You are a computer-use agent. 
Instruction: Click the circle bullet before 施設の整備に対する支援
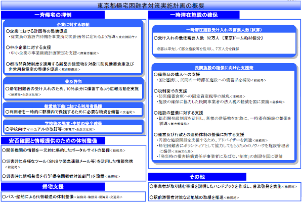pyautogui.click(x=156, y=113)
